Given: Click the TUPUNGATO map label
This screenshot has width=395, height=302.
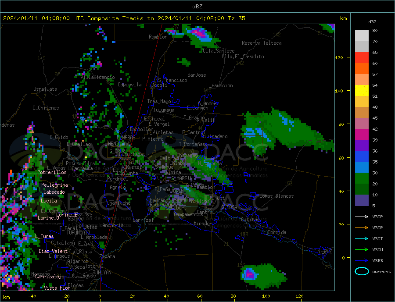Looking at the screenshot, I should point(79,233).
